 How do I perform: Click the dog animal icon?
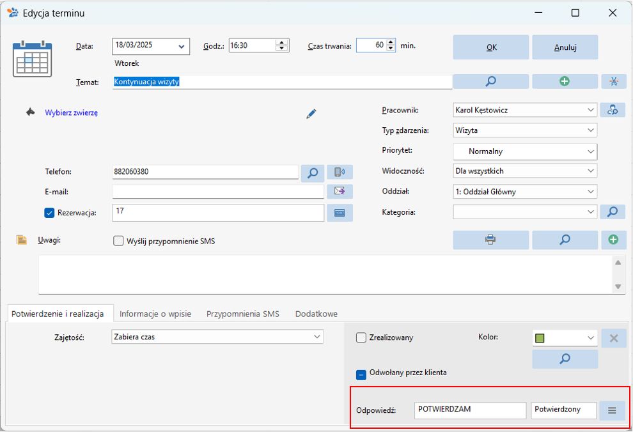30,112
